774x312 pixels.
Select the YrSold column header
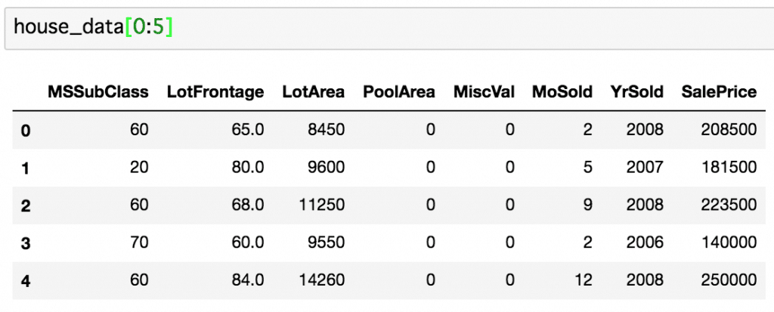coord(636,92)
